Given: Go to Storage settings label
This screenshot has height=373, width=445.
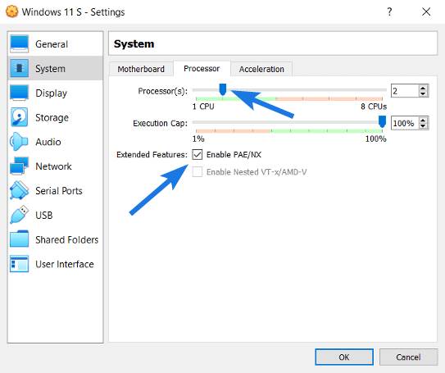Looking at the screenshot, I should point(52,117).
